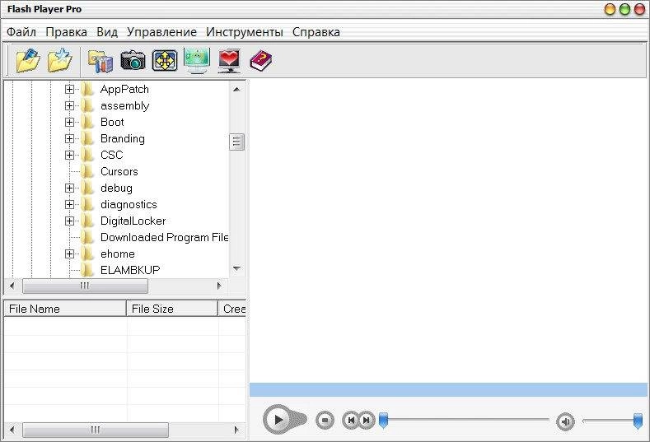
Task: Select the assembly folder
Action: click(124, 105)
